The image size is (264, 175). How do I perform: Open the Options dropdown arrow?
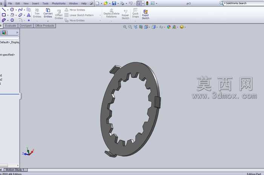[157, 3]
